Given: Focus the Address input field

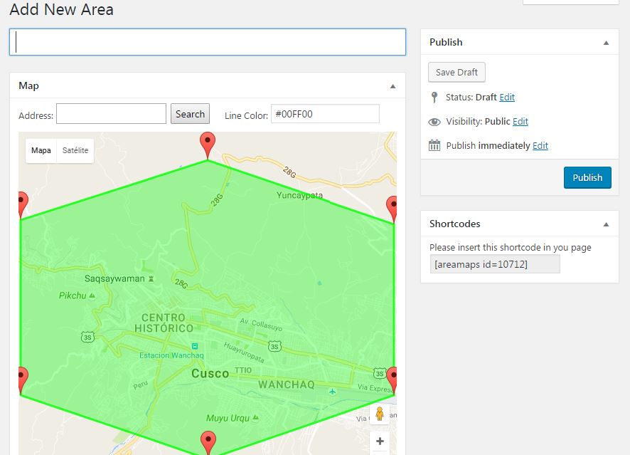Looking at the screenshot, I should (111, 114).
